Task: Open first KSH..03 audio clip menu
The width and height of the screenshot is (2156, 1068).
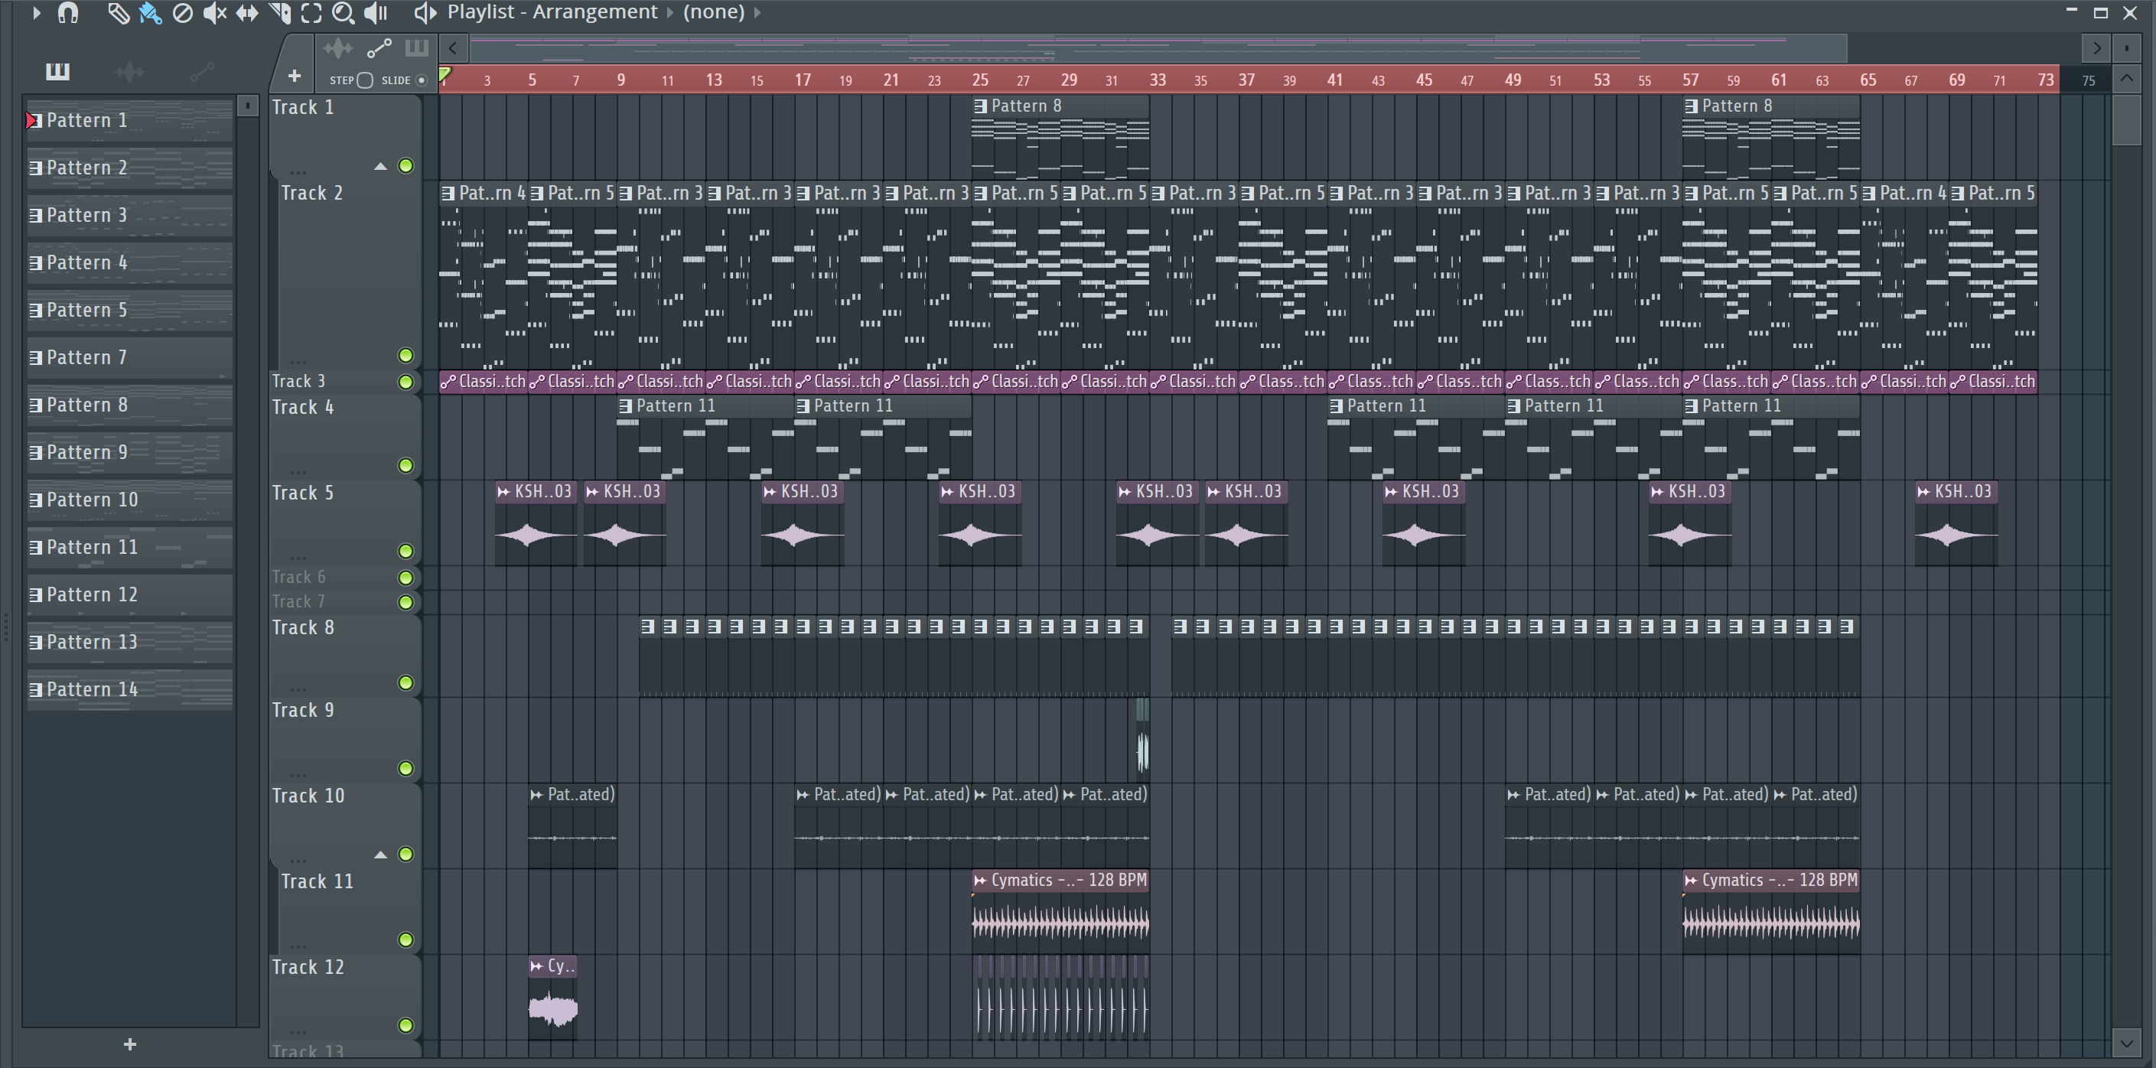Action: pyautogui.click(x=504, y=492)
